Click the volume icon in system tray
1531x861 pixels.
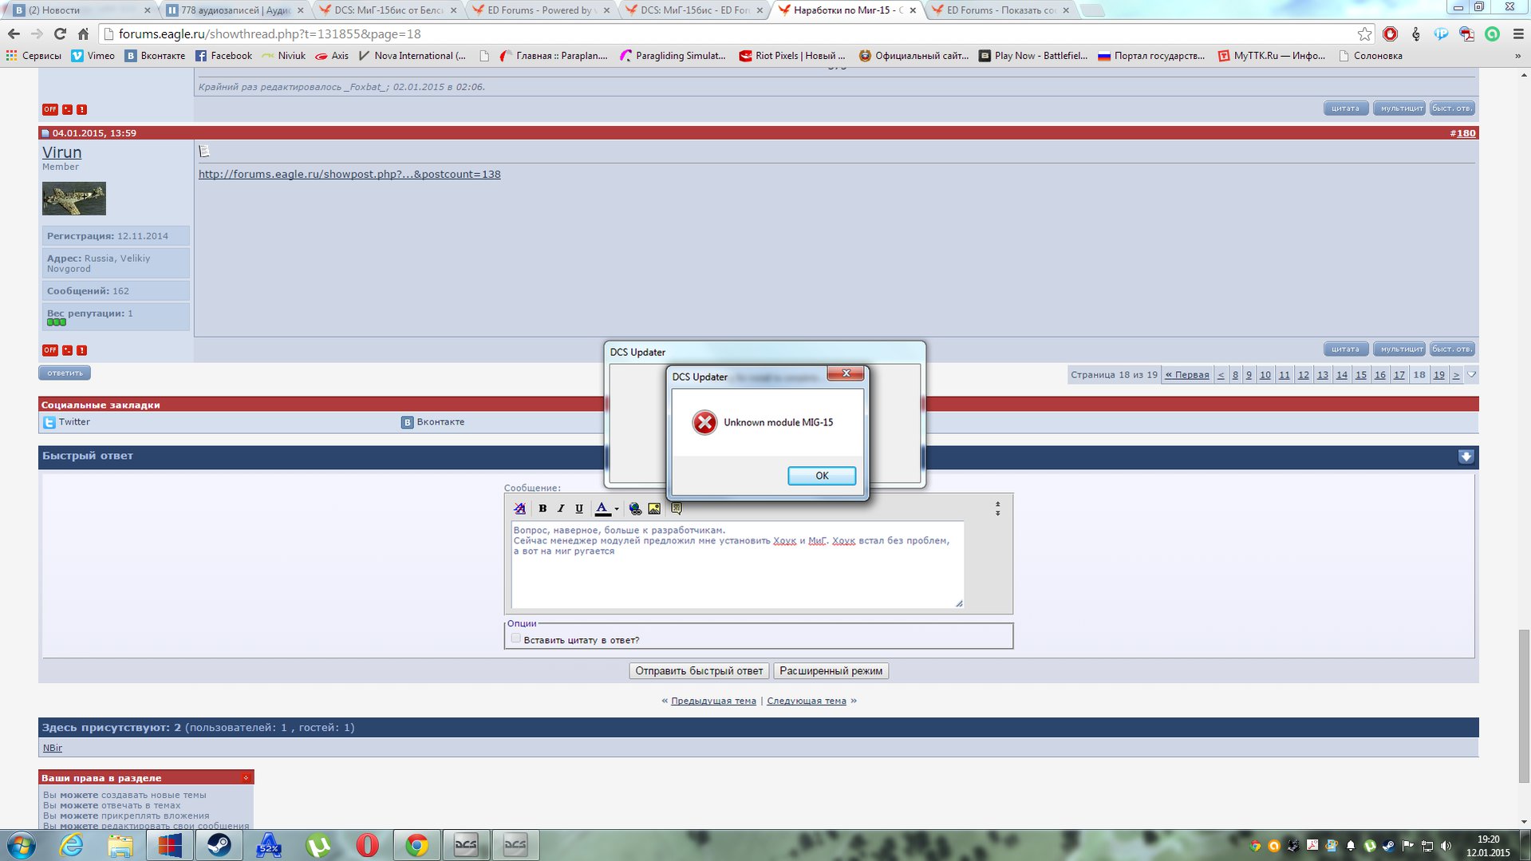tap(1446, 845)
